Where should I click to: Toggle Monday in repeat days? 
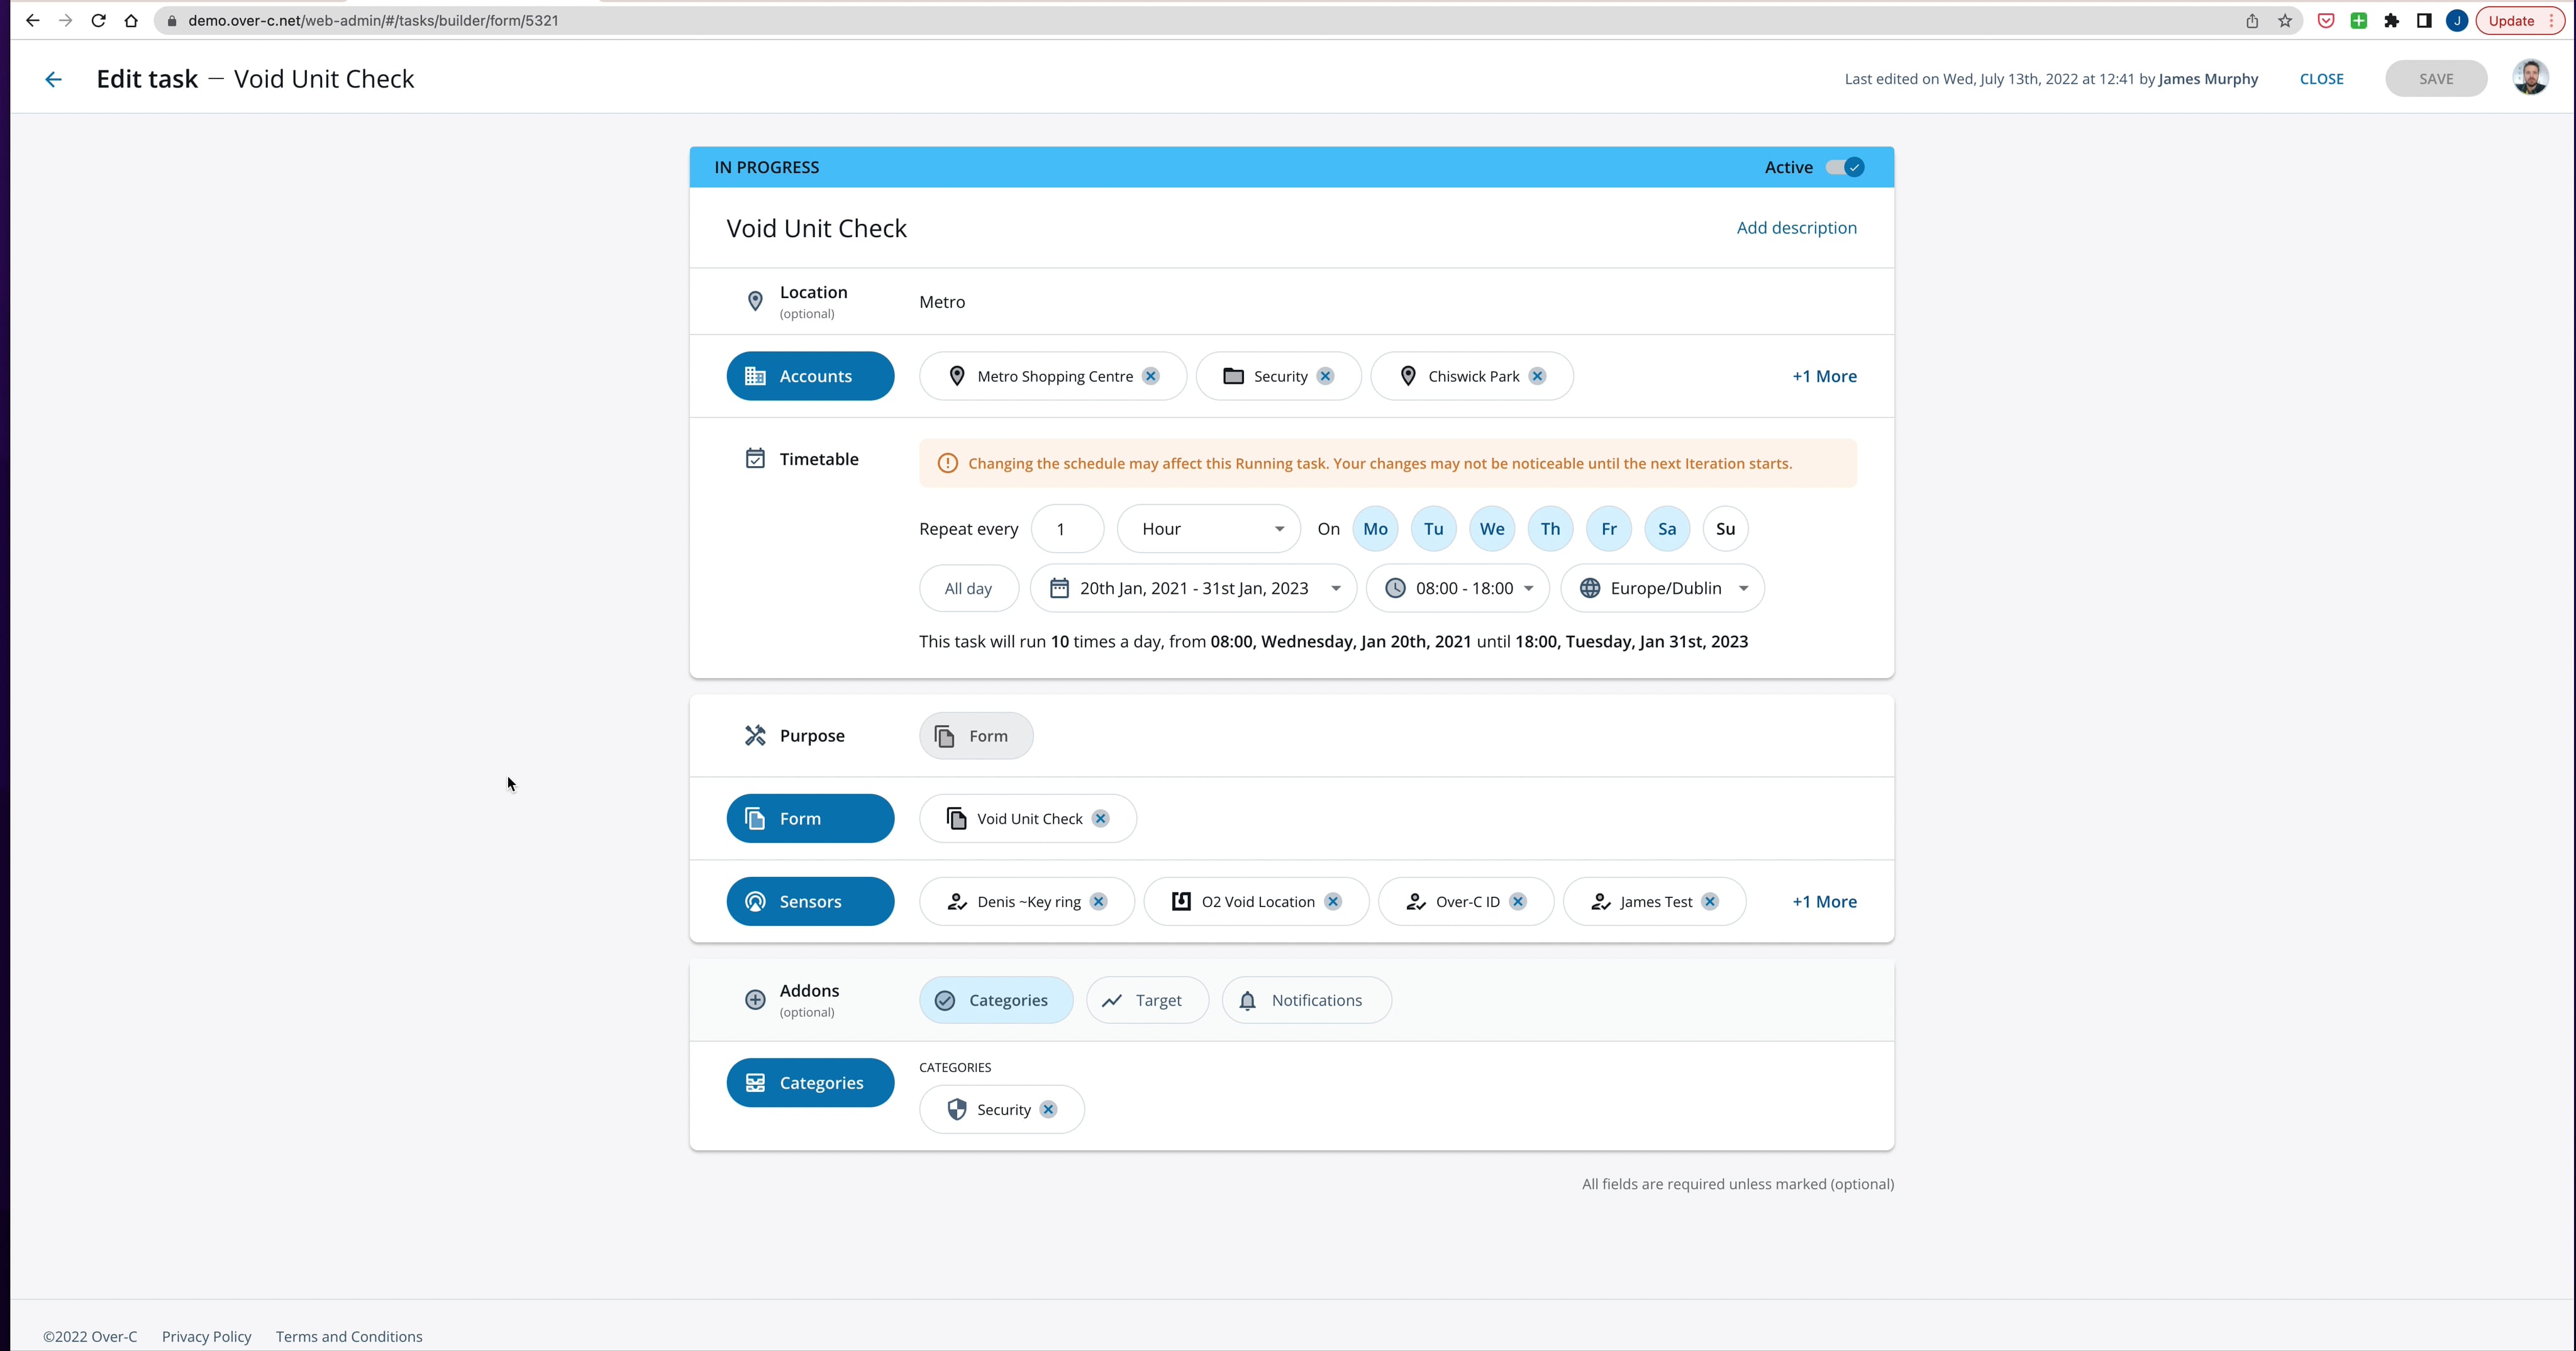1375,528
